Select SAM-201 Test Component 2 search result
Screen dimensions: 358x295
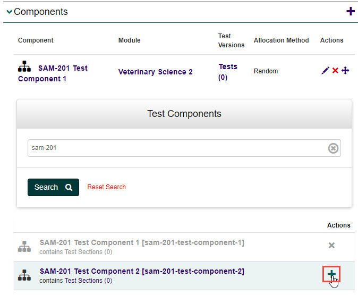click(142, 271)
